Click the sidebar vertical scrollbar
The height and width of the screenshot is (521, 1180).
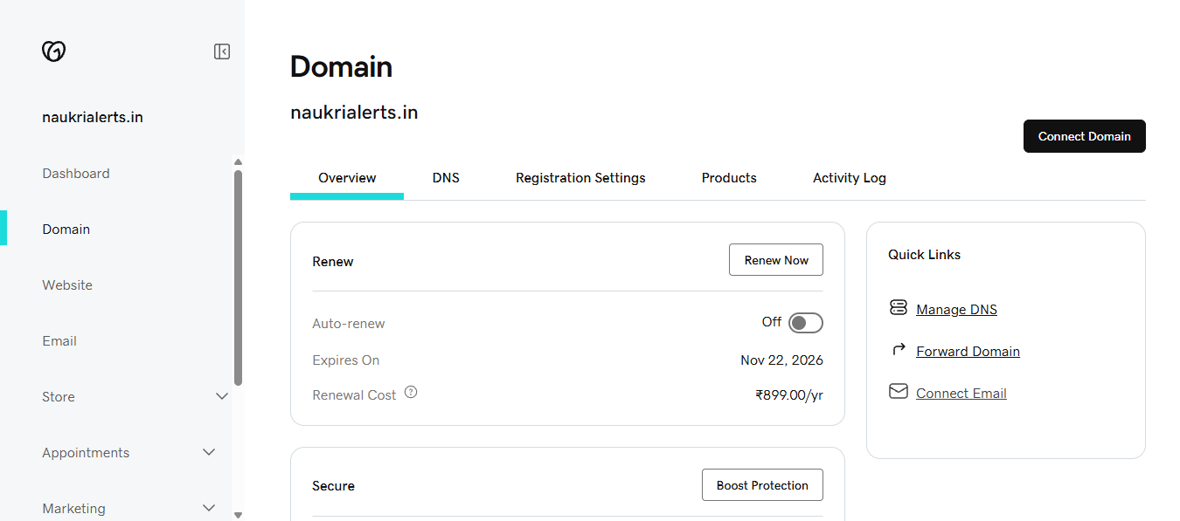(238, 278)
